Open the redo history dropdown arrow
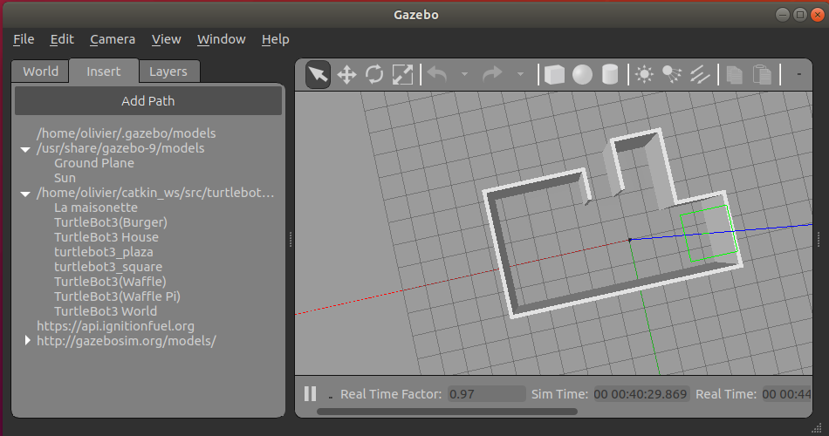The image size is (829, 436). tap(520, 74)
